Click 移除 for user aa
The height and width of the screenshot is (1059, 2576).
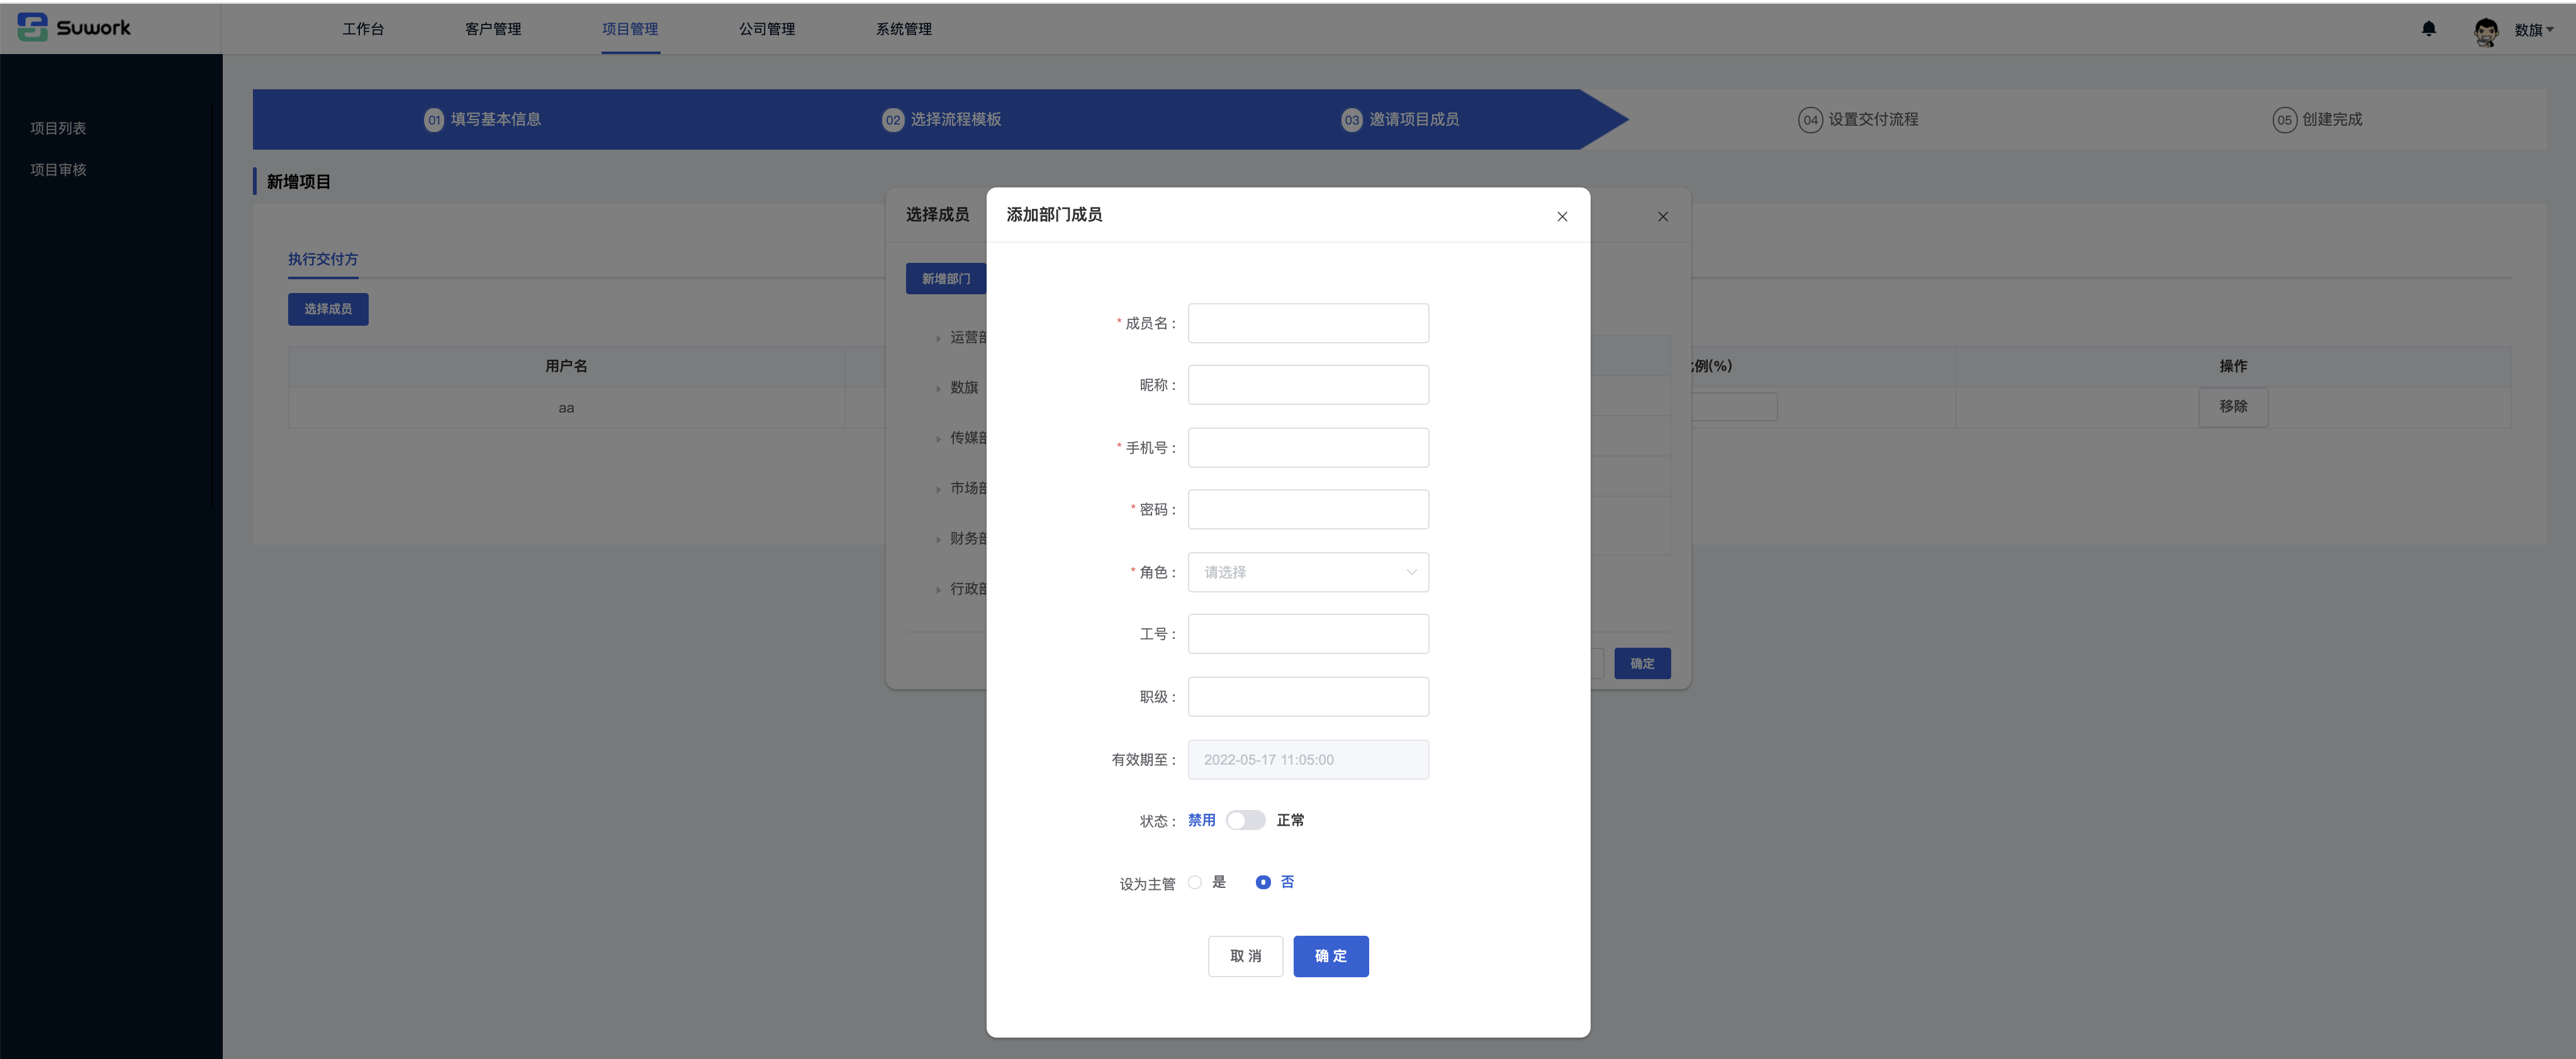[2233, 407]
